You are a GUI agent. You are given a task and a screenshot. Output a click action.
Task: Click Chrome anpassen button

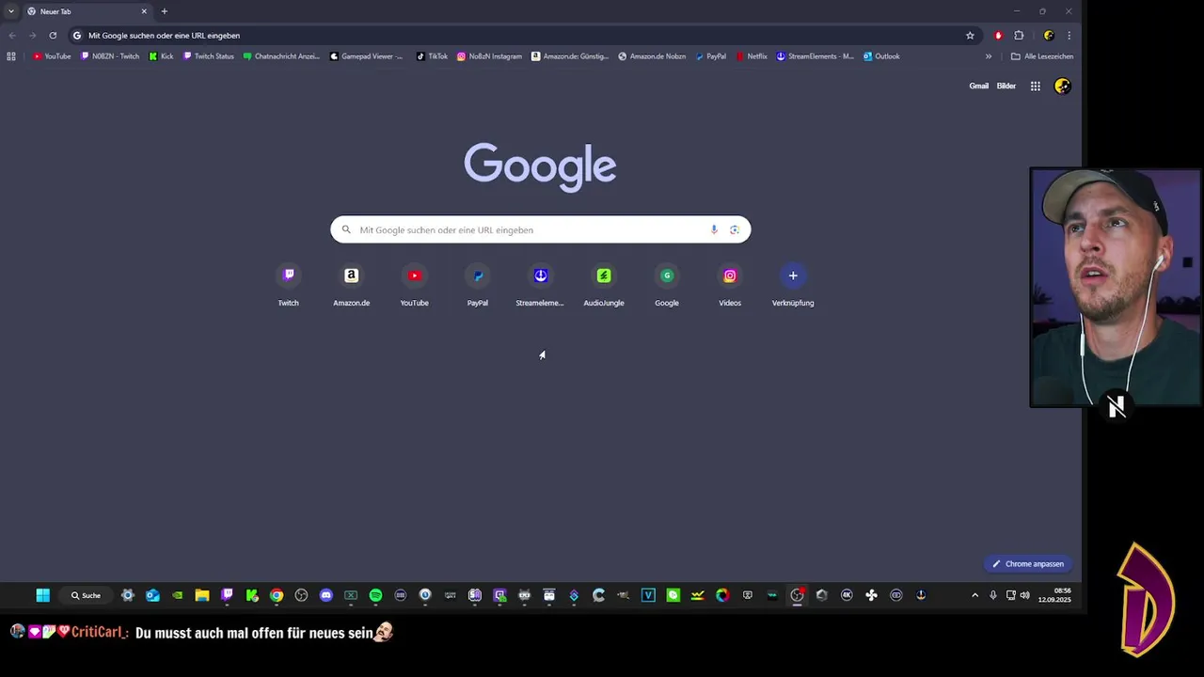point(1027,564)
